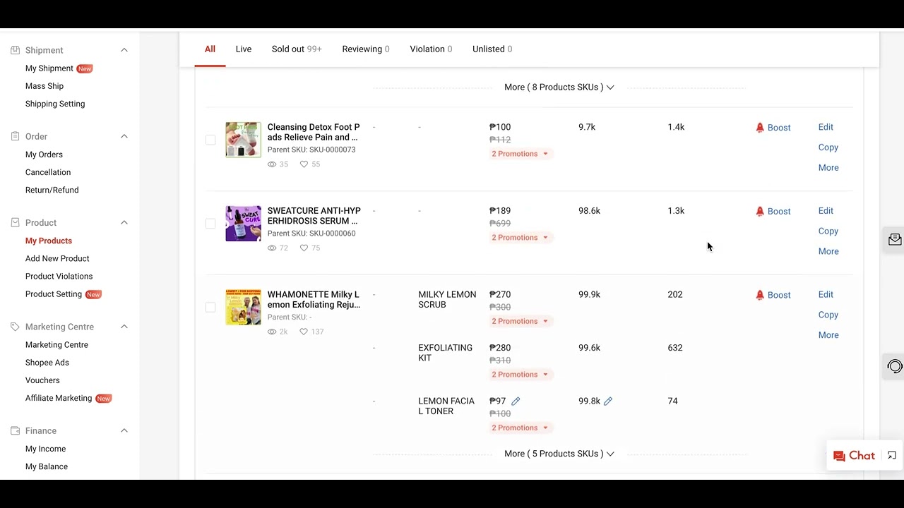
Task: Open 2 Promotions dropdown under ₱189 price
Action: [520, 237]
